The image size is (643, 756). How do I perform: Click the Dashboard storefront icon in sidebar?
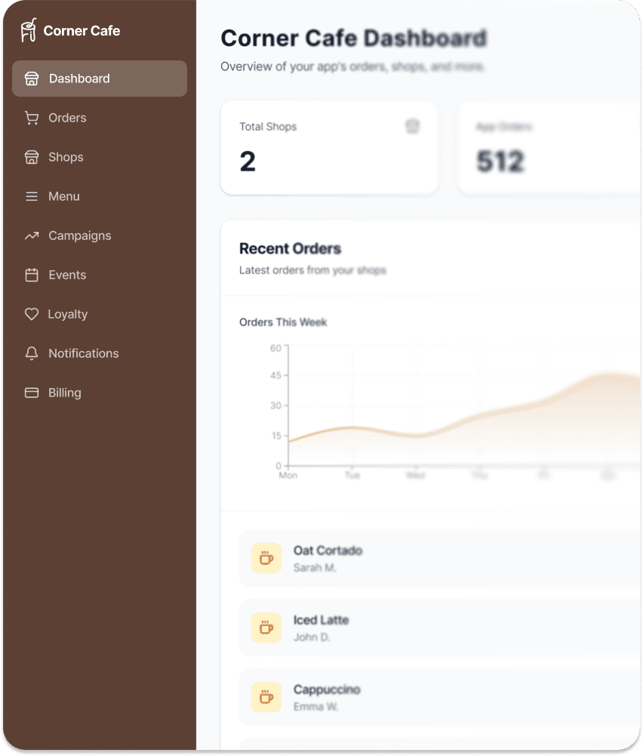(x=32, y=79)
